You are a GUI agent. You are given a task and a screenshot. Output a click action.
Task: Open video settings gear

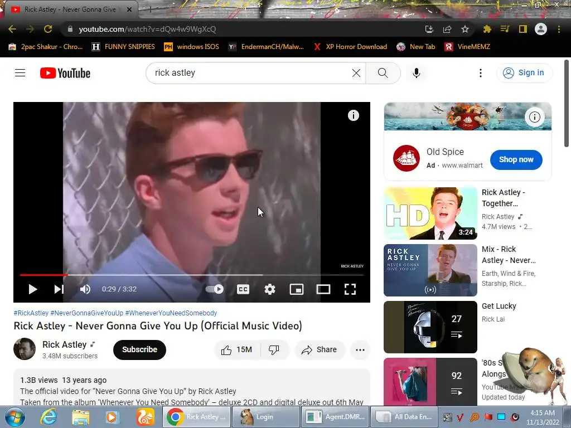[270, 289]
